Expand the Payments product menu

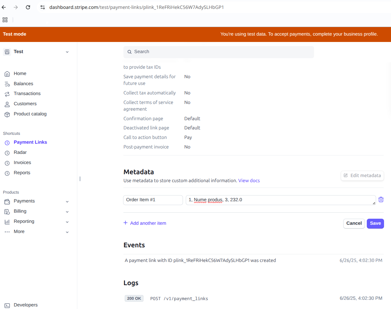click(67, 201)
